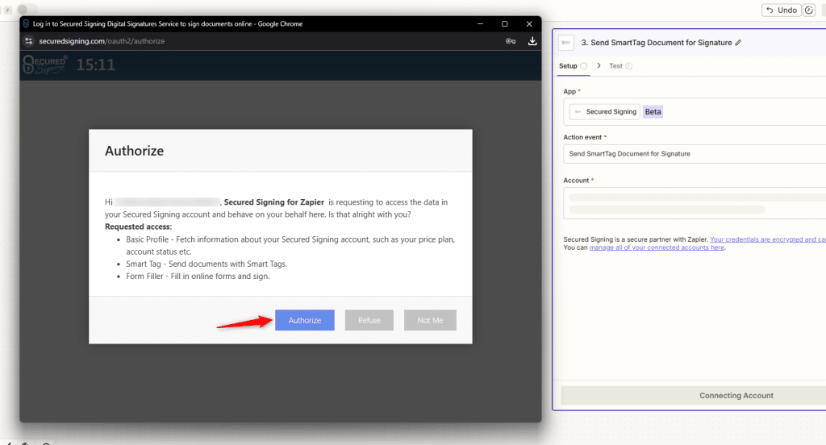The height and width of the screenshot is (445, 826).
Task: Edit step name with pencil icon
Action: click(738, 43)
